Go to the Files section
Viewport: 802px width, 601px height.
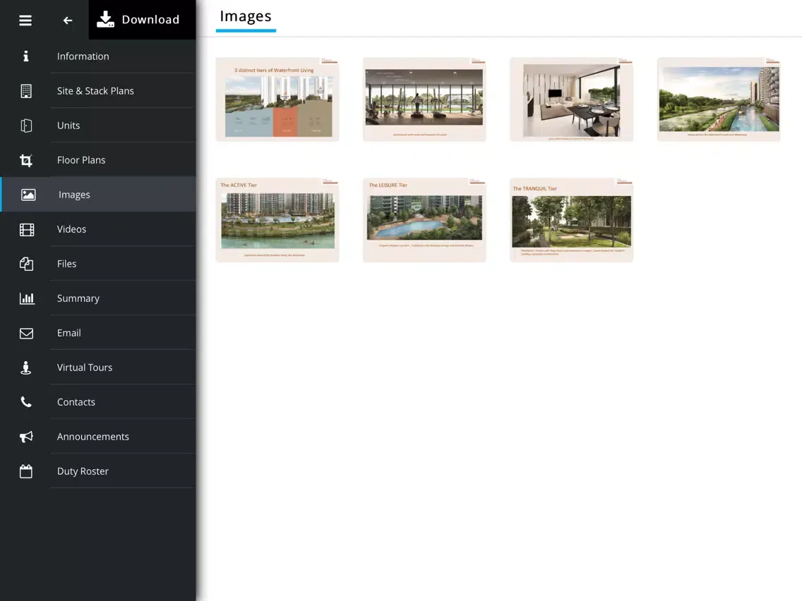point(67,264)
